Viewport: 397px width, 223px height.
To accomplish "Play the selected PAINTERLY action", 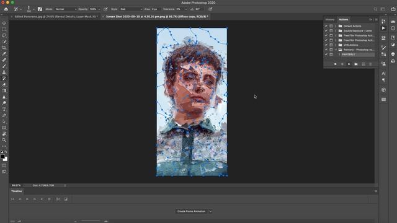I will coord(349,64).
